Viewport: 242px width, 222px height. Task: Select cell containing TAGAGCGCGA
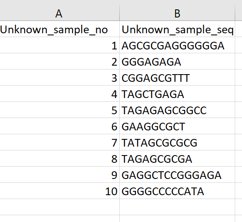pos(177,159)
